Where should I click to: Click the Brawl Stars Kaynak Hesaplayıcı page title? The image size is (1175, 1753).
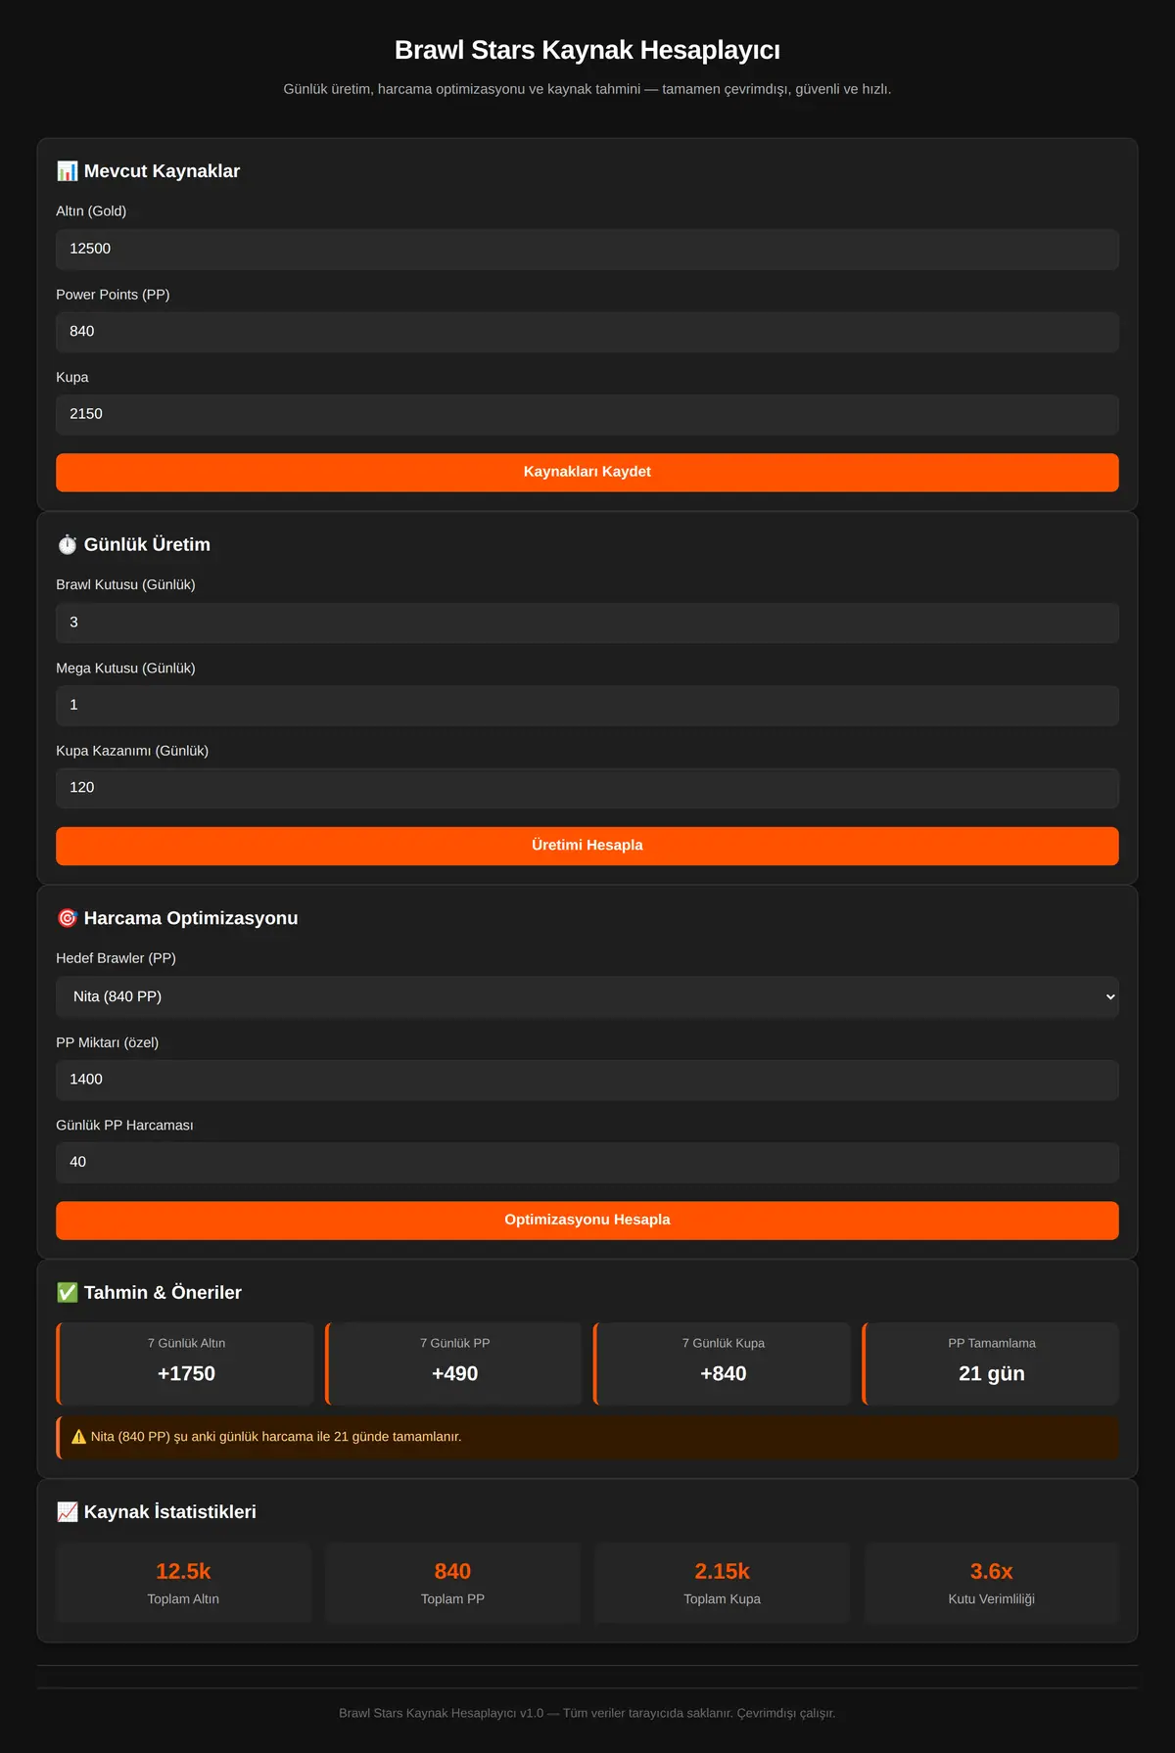[587, 50]
